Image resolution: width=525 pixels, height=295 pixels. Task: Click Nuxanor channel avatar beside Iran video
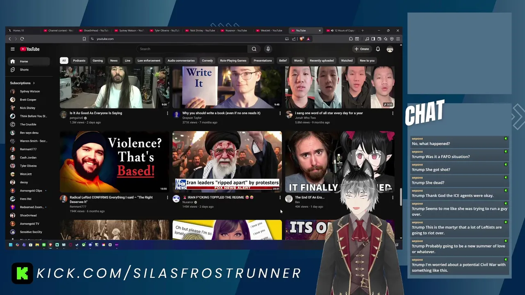[x=176, y=199]
